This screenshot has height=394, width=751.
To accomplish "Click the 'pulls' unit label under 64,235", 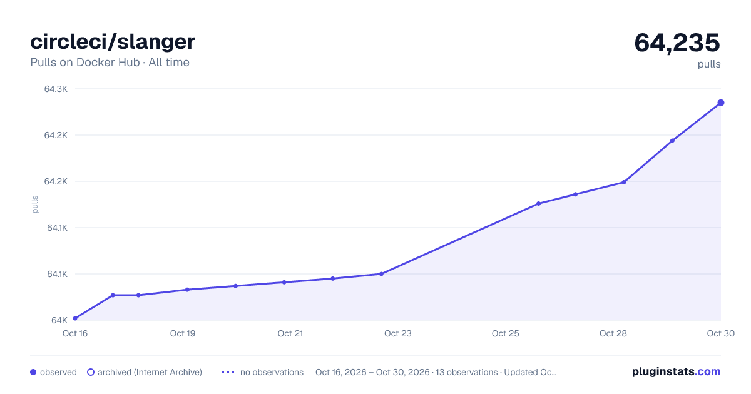I will [x=709, y=64].
